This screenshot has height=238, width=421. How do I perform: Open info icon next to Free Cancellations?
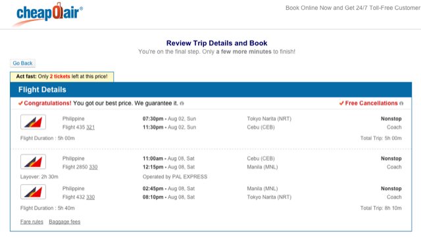coord(401,104)
